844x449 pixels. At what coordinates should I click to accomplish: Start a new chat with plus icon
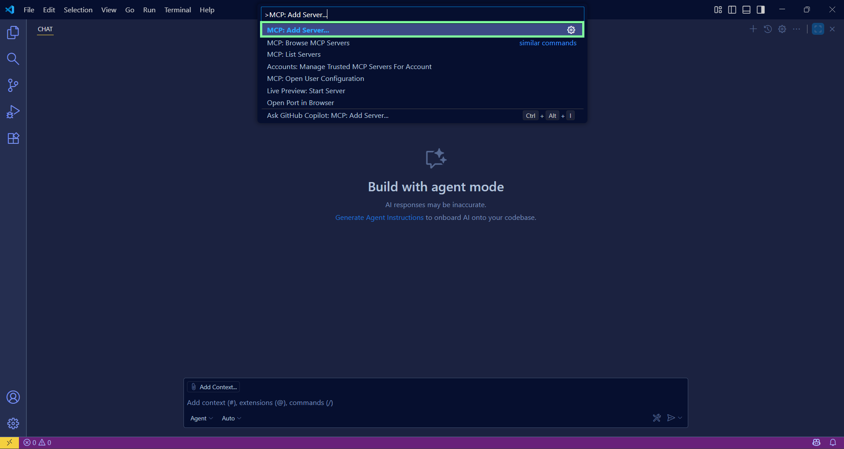753,29
